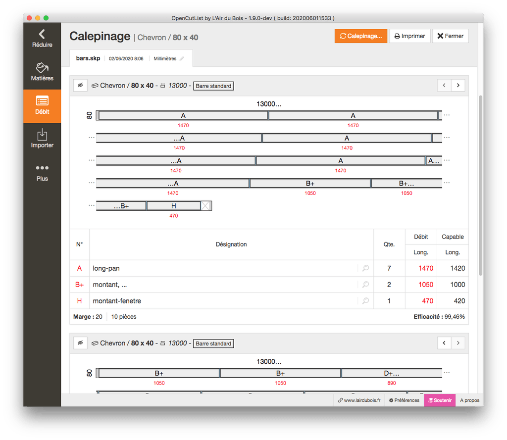The image size is (507, 440).
Task: Click the 10 pièces count
Action: 124,316
